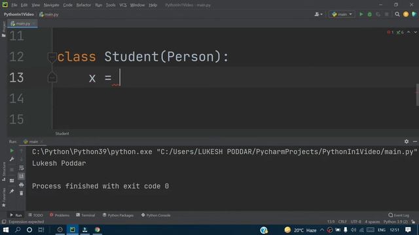Screen dimensions: 419x235
Task: Open the Terminal tool window
Action: [x=85, y=215]
